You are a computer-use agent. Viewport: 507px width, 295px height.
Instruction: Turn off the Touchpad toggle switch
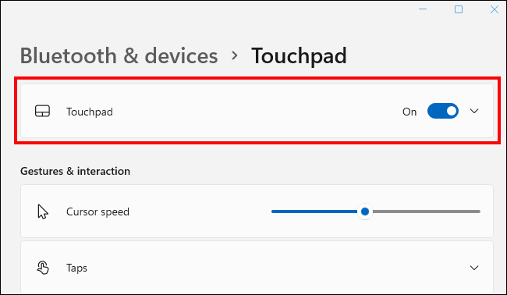(443, 111)
